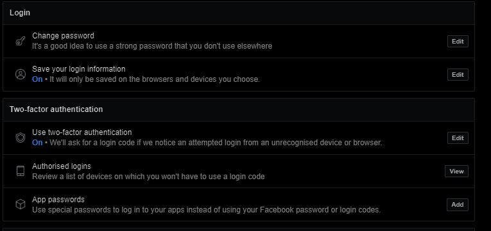Image resolution: width=491 pixels, height=231 pixels.
Task: Select the Use two-factor authentication title
Action: (82, 132)
